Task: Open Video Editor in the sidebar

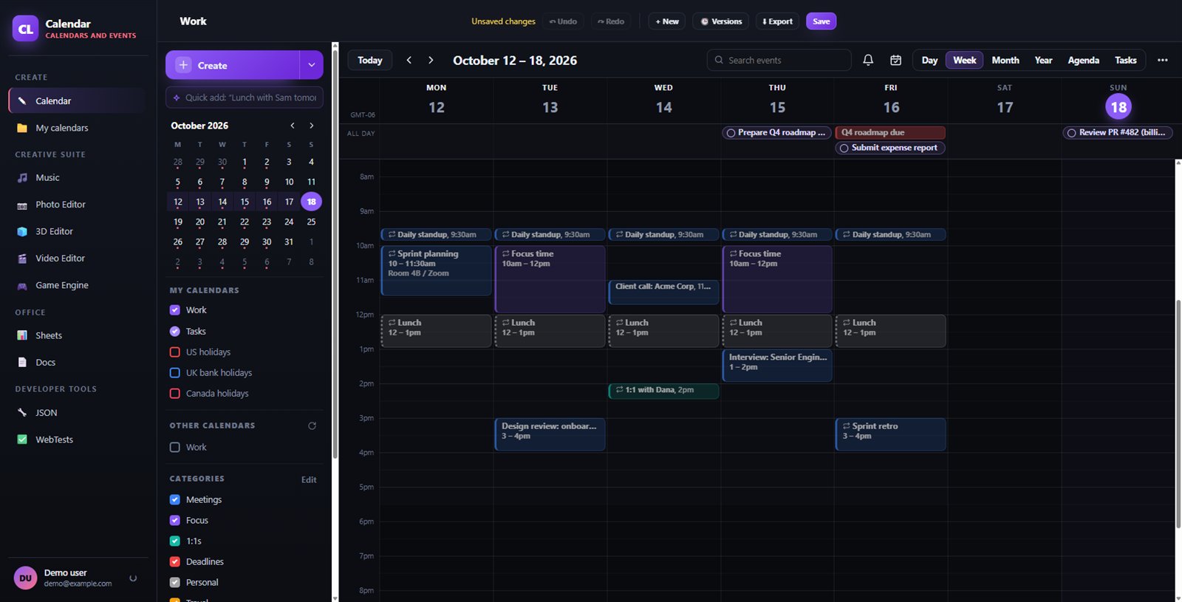Action: [x=78, y=258]
